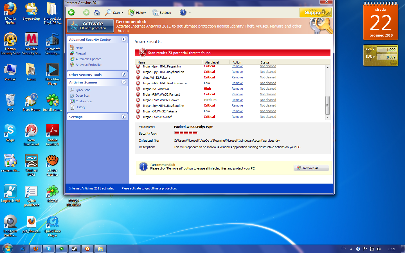
Task: Click the activate ultimate protection link
Action: pos(149,188)
